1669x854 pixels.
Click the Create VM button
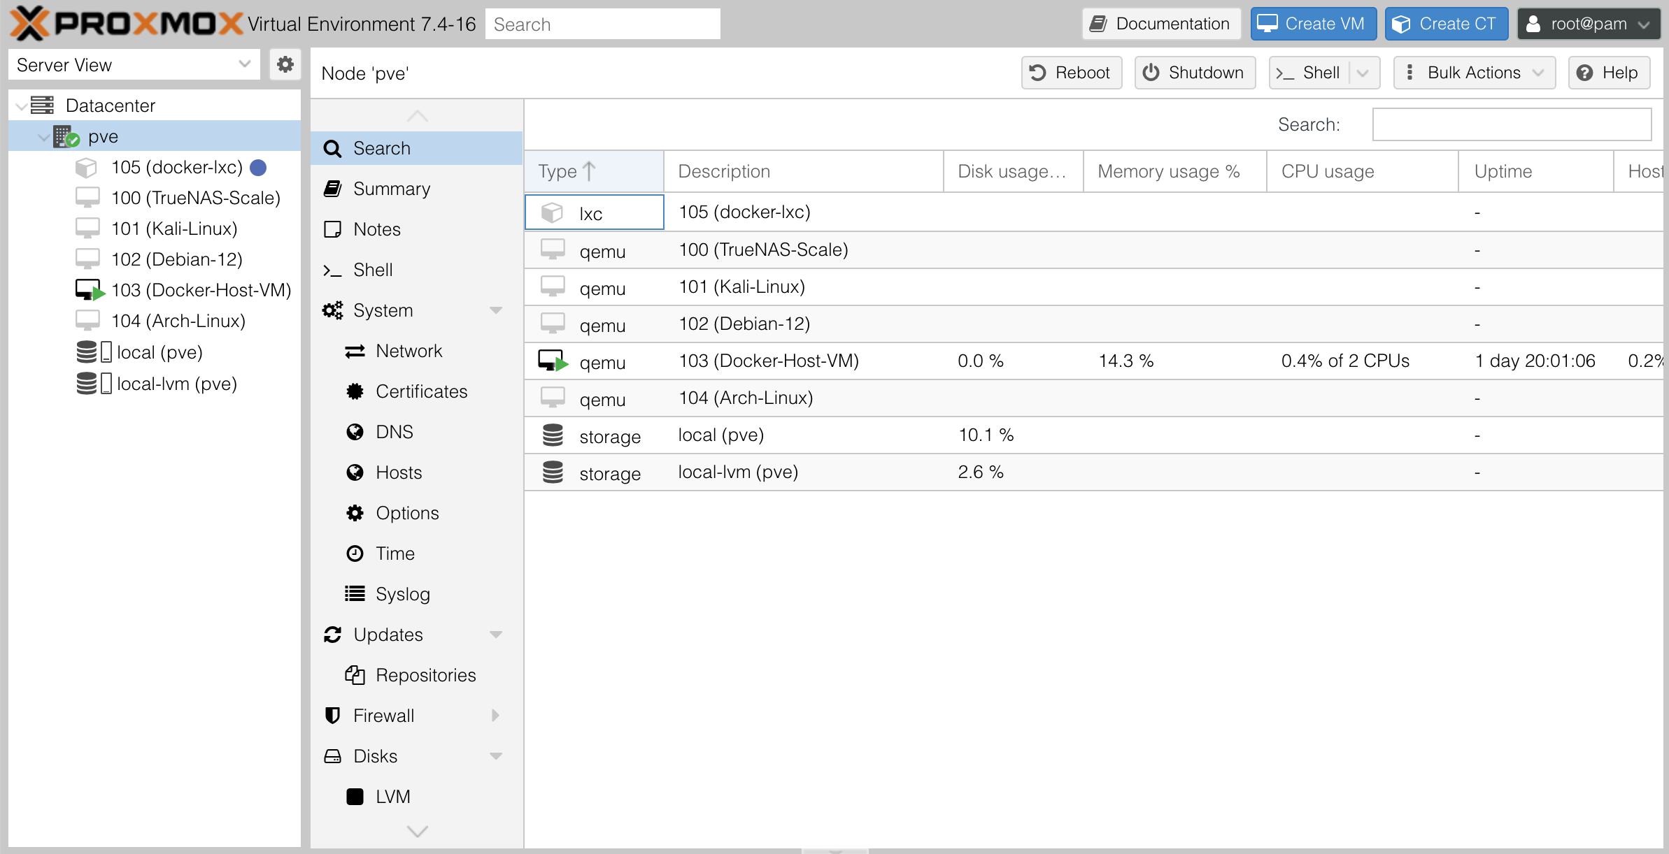click(x=1313, y=24)
